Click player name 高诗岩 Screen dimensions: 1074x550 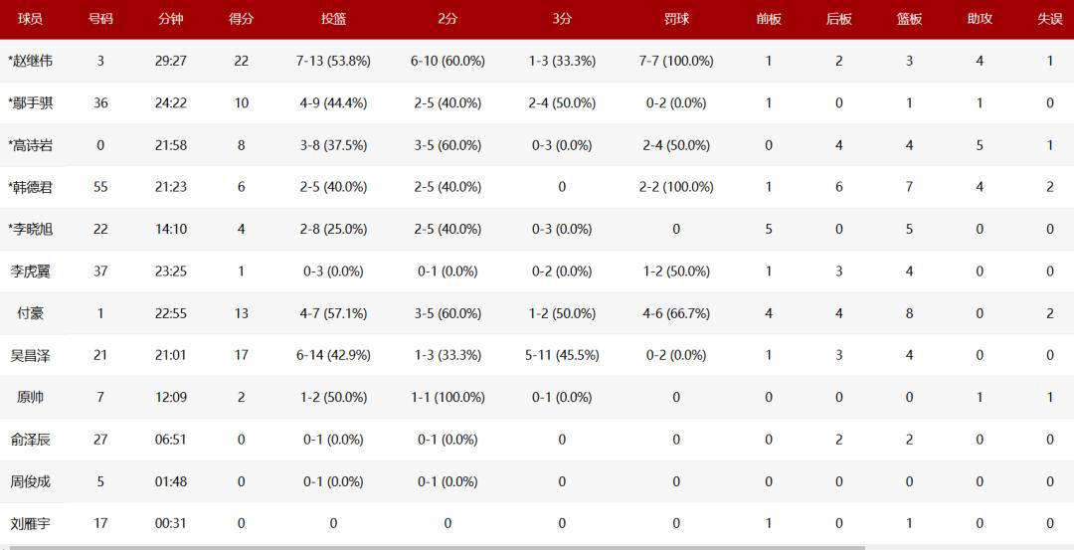tap(31, 145)
